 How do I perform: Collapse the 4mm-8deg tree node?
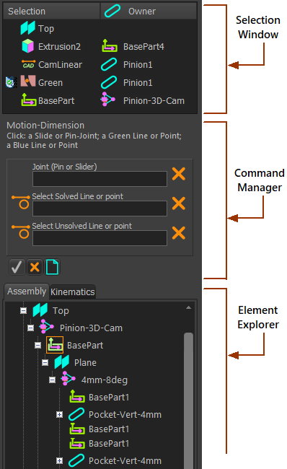click(52, 380)
